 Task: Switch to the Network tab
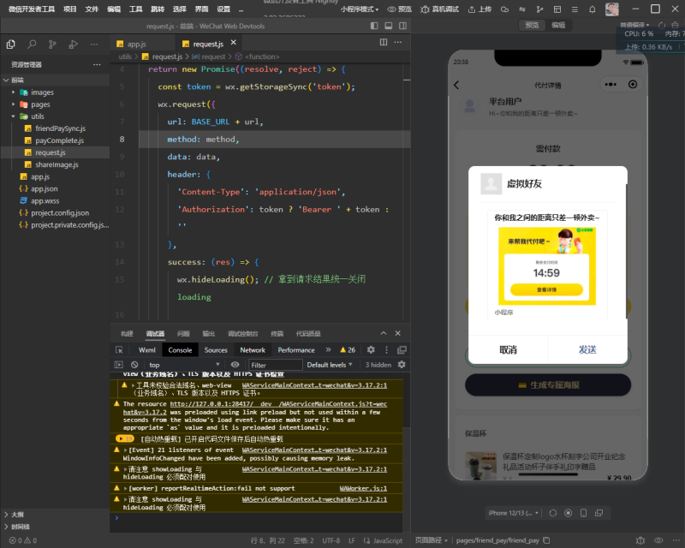click(x=253, y=350)
